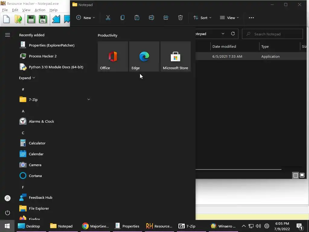Click the Copy icon in Explorer toolbar
Image resolution: width=309 pixels, height=232 pixels.
[x=123, y=18]
